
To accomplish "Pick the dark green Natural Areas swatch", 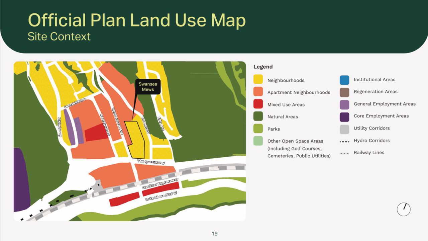I will (258, 116).
